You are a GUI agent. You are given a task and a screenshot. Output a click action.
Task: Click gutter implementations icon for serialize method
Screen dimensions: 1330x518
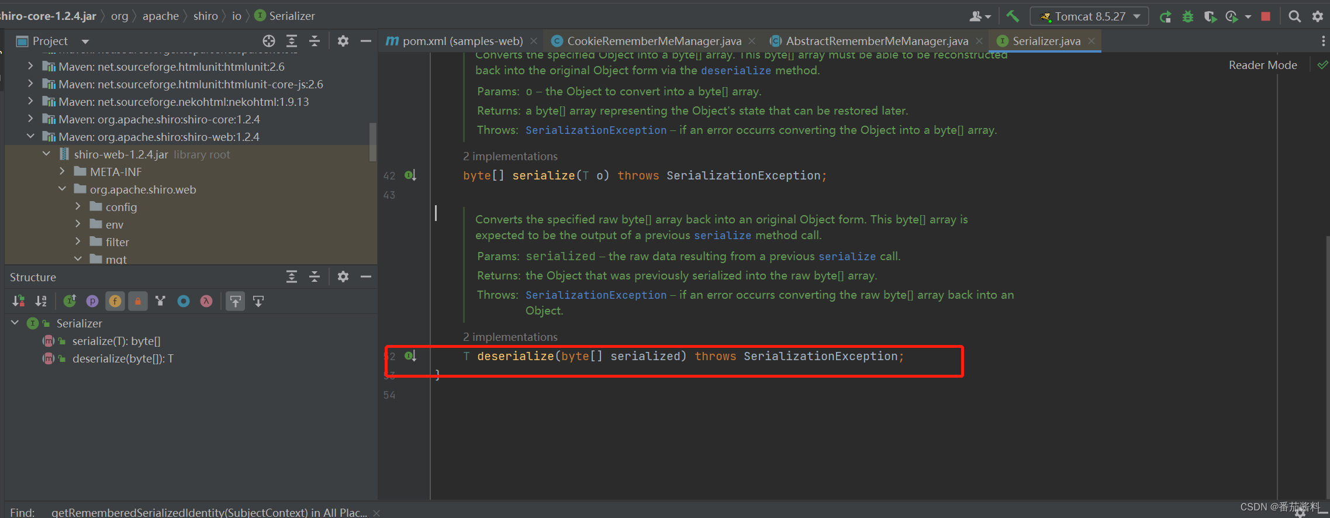pos(410,175)
